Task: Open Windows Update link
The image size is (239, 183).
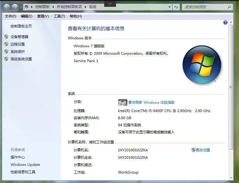Action: pos(25,164)
